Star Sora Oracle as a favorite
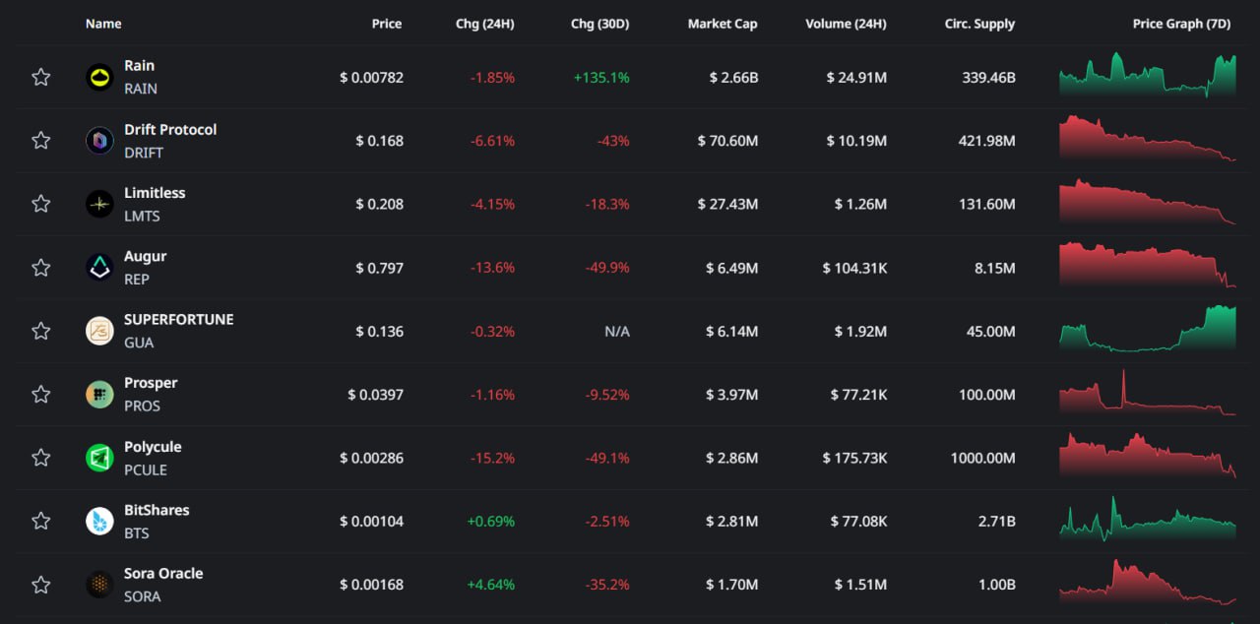This screenshot has height=624, width=1260. click(40, 585)
